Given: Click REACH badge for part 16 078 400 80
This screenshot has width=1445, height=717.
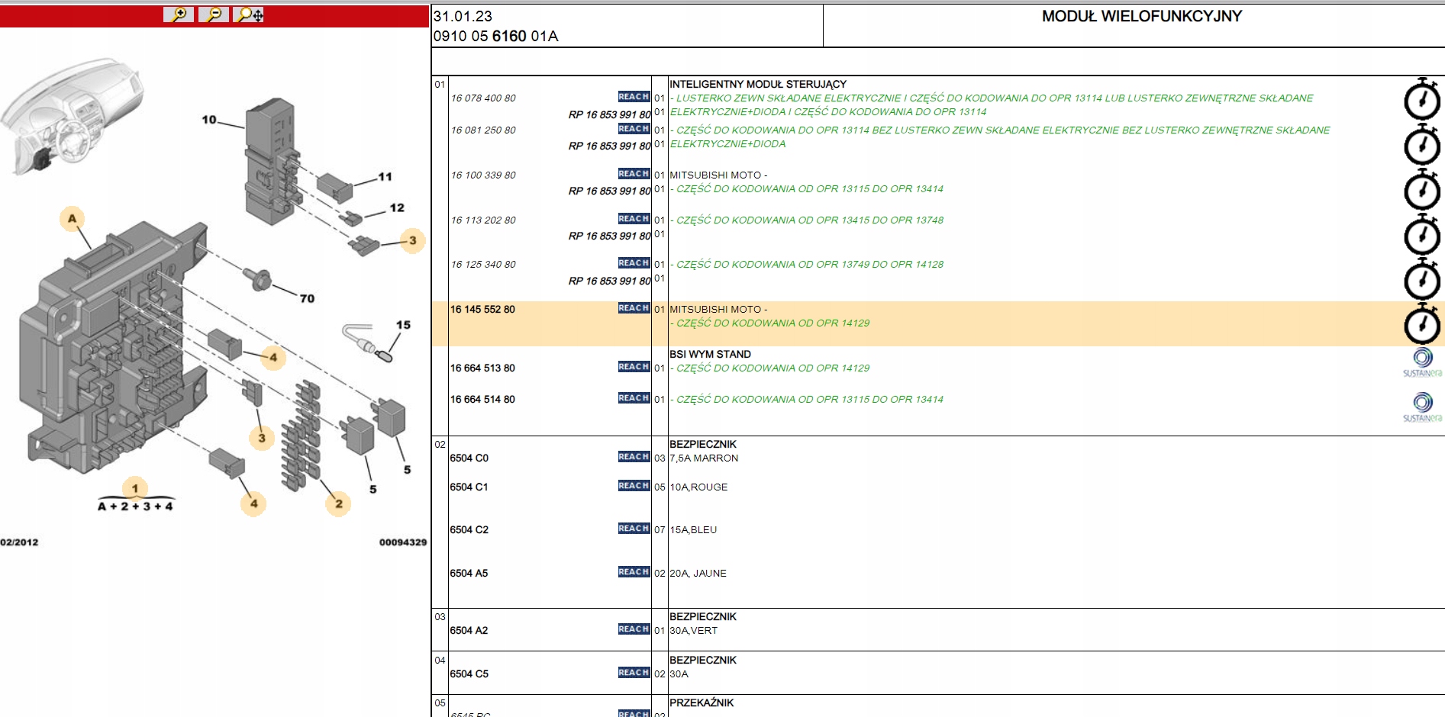Looking at the screenshot, I should pyautogui.click(x=634, y=97).
